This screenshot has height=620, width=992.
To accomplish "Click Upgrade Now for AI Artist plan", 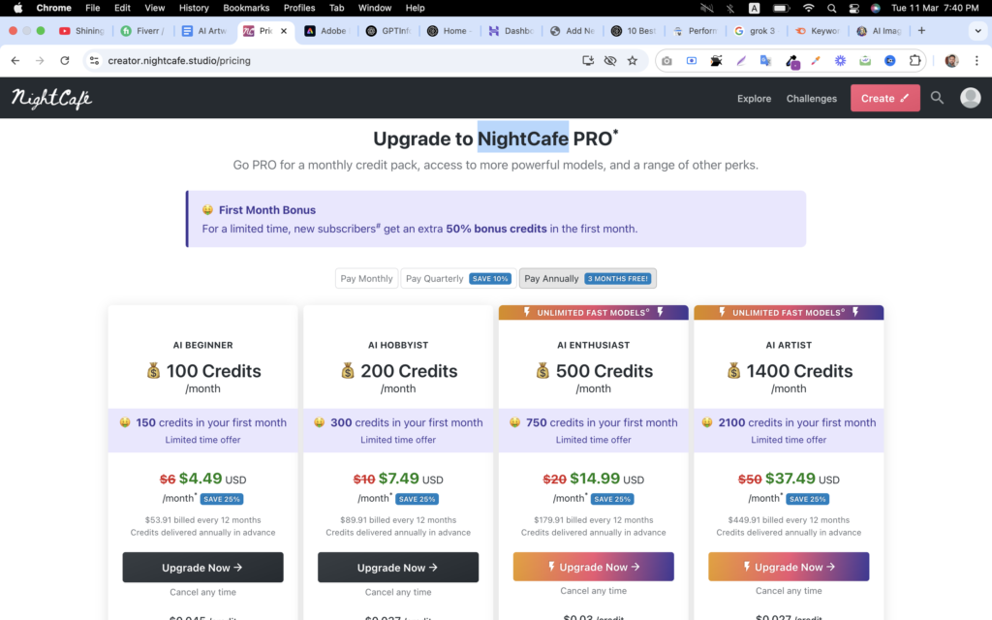I will coord(789,567).
